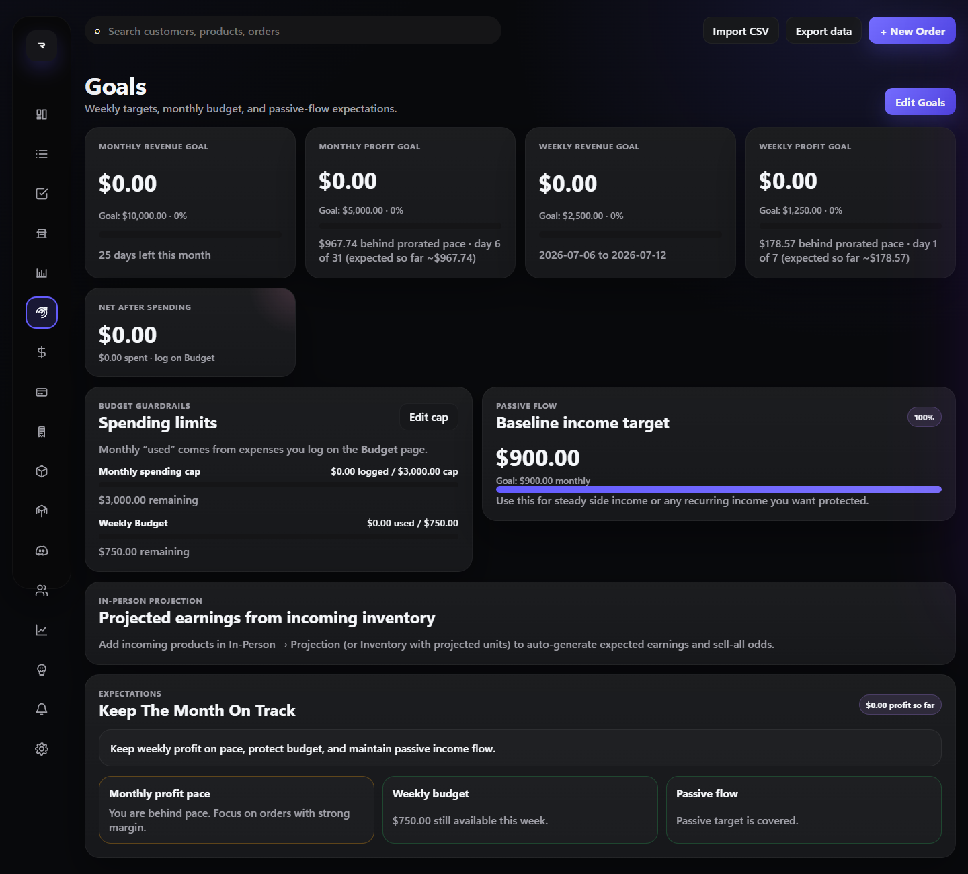Click 'Goal: $1,250.00 · 0%' text
This screenshot has height=874, width=968.
pyautogui.click(x=801, y=210)
